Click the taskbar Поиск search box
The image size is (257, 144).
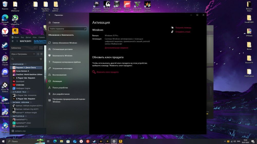pos(26,141)
